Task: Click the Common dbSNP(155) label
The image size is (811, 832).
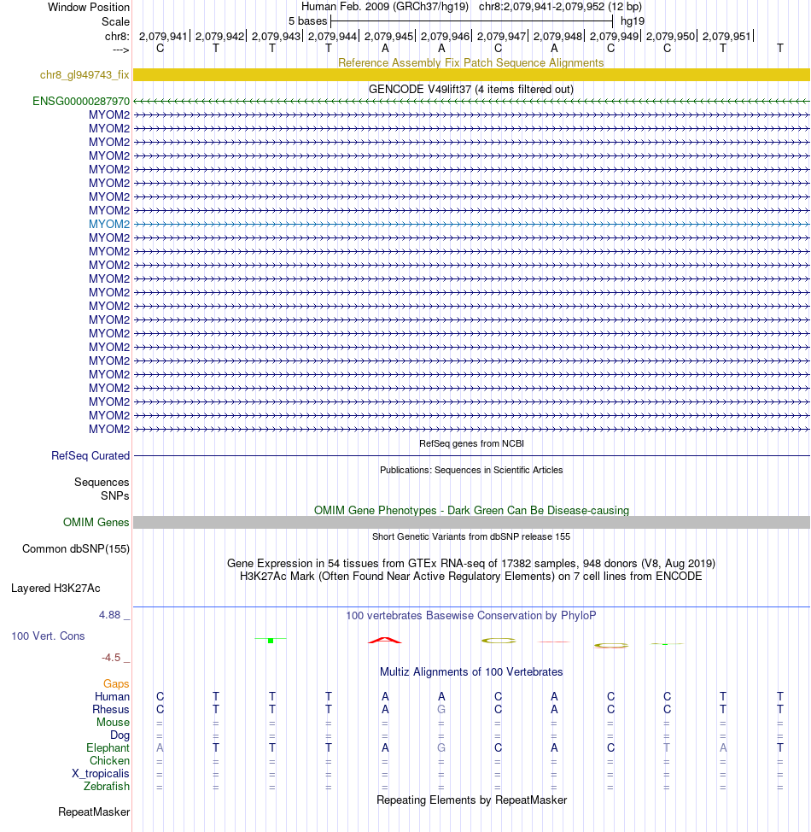Action: click(76, 549)
